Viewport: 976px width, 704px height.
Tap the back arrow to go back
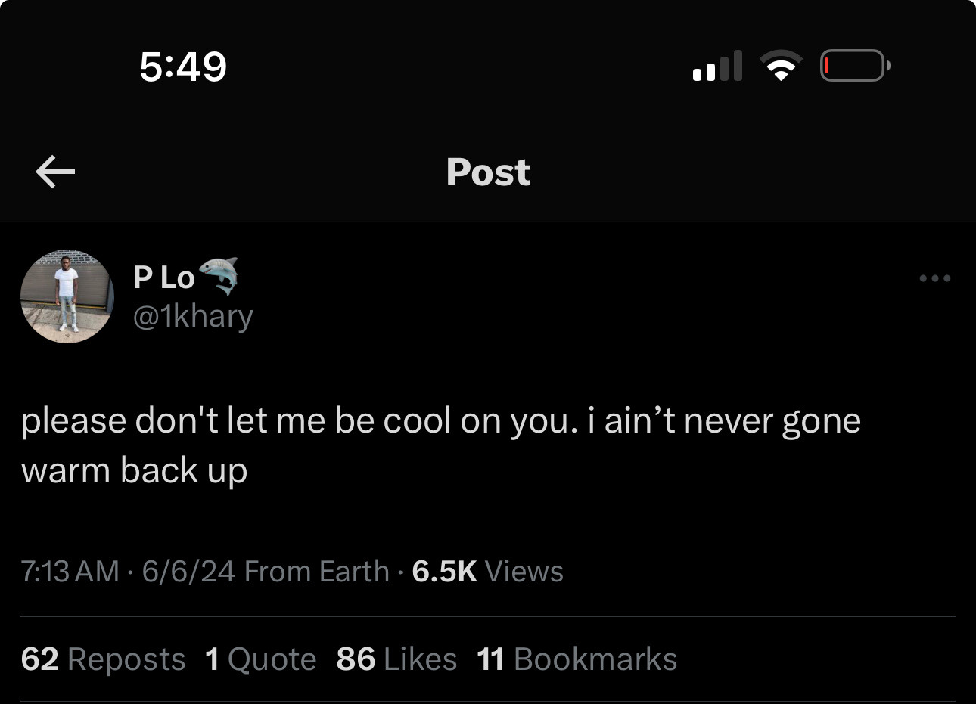pos(55,172)
